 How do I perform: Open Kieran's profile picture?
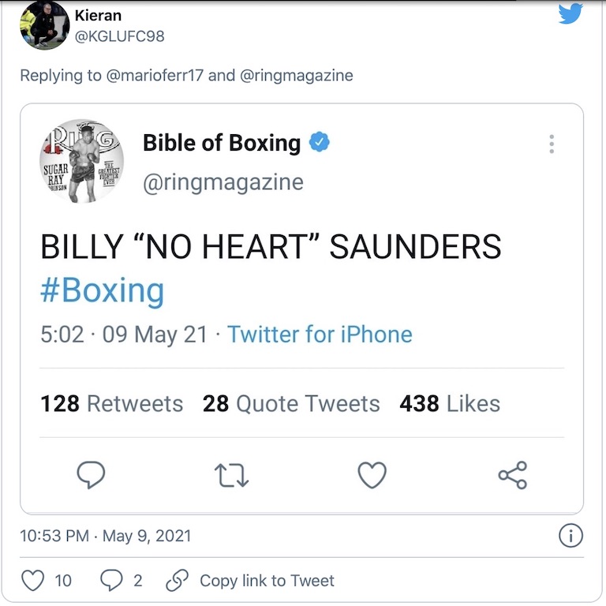coord(44,25)
